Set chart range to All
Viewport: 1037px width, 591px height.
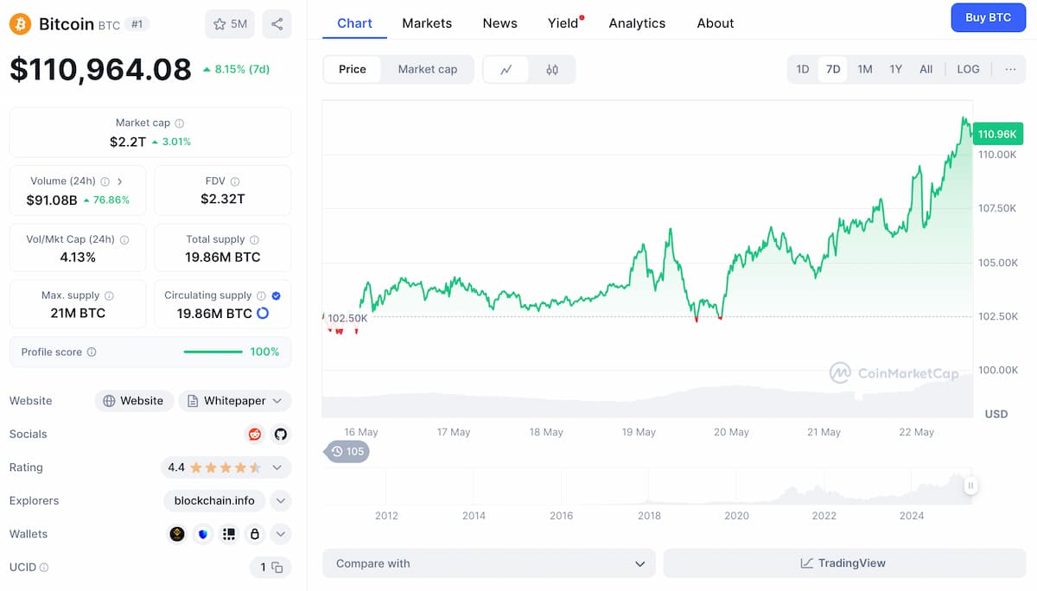click(x=926, y=69)
